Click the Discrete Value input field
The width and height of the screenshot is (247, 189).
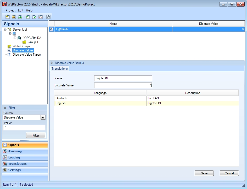[x=123, y=85]
